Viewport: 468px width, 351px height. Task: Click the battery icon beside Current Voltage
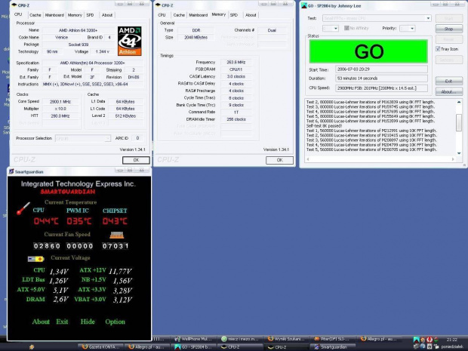35,259
